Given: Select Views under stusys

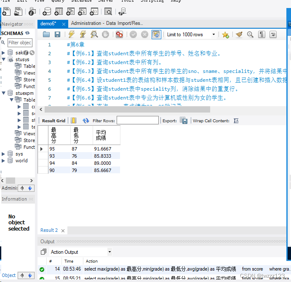Looking at the screenshot, I should coord(29,73).
